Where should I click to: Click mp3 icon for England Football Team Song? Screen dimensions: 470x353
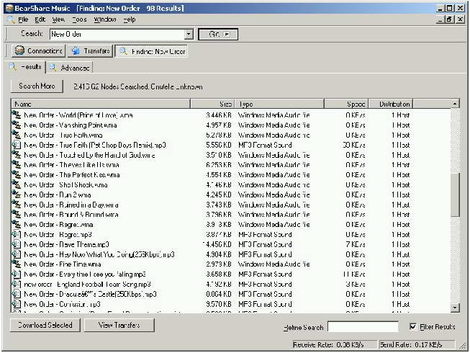tap(17, 284)
